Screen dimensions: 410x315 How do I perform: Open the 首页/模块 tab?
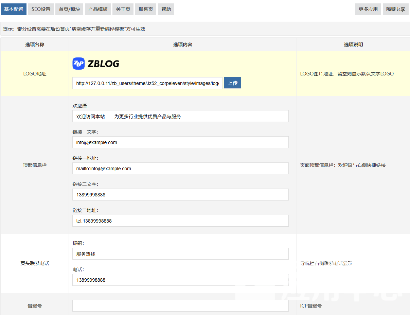(69, 9)
